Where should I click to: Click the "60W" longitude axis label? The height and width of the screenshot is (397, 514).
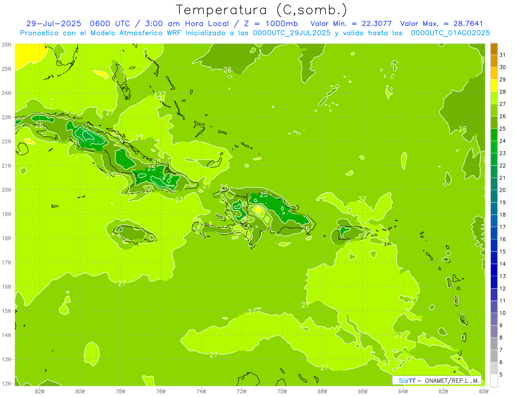tap(484, 391)
